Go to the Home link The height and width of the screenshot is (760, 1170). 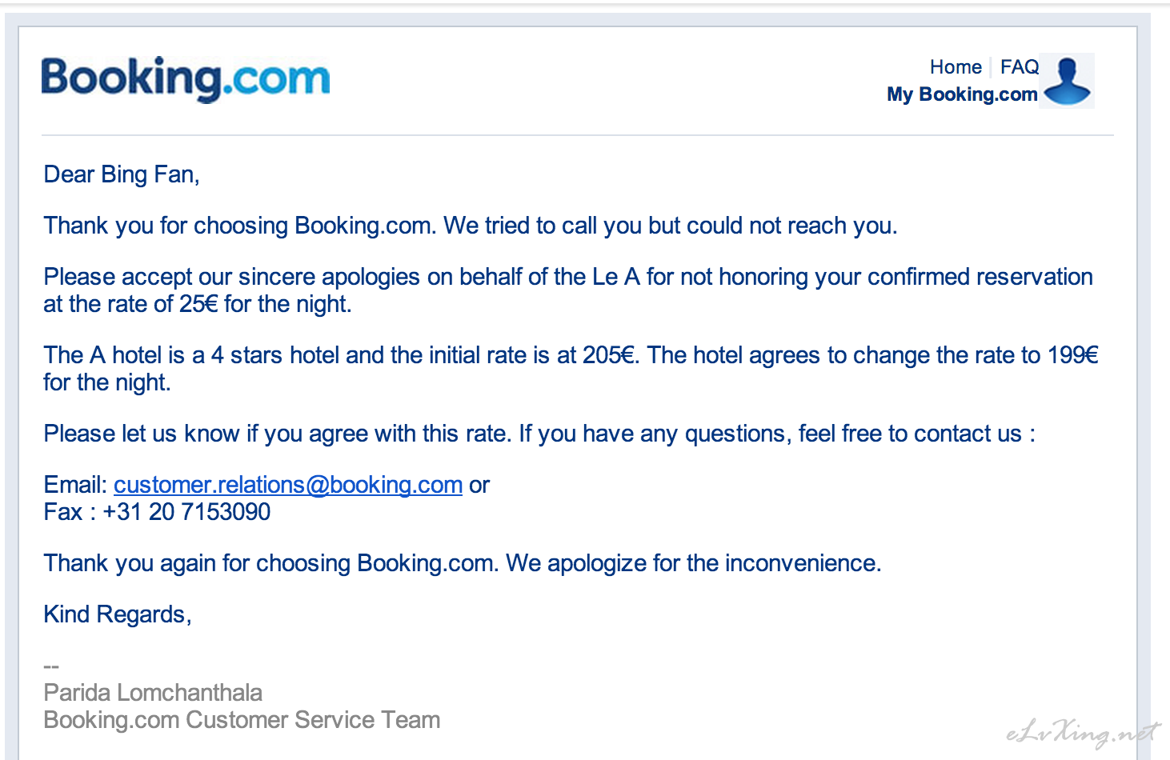point(956,67)
